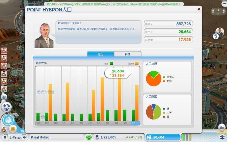Select the bulldozer demolish tool
This screenshot has height=142, width=227.
pos(222,127)
